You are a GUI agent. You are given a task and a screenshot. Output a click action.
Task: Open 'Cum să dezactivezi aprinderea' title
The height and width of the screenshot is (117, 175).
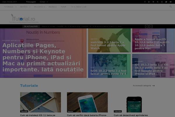click(x=131, y=115)
